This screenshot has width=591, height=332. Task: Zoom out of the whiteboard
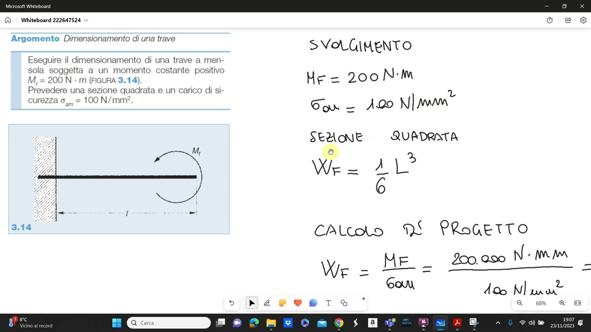tap(519, 303)
